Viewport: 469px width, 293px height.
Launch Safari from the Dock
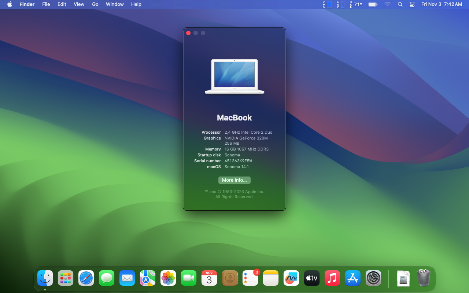[x=86, y=278]
